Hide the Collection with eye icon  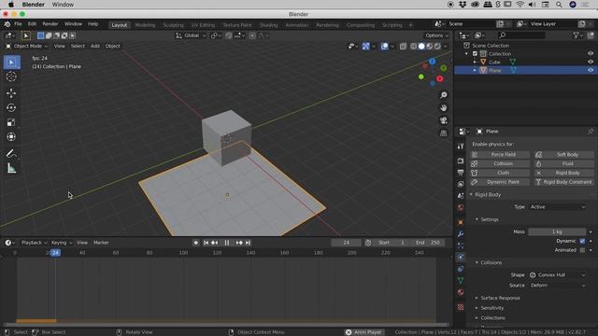[x=591, y=53]
